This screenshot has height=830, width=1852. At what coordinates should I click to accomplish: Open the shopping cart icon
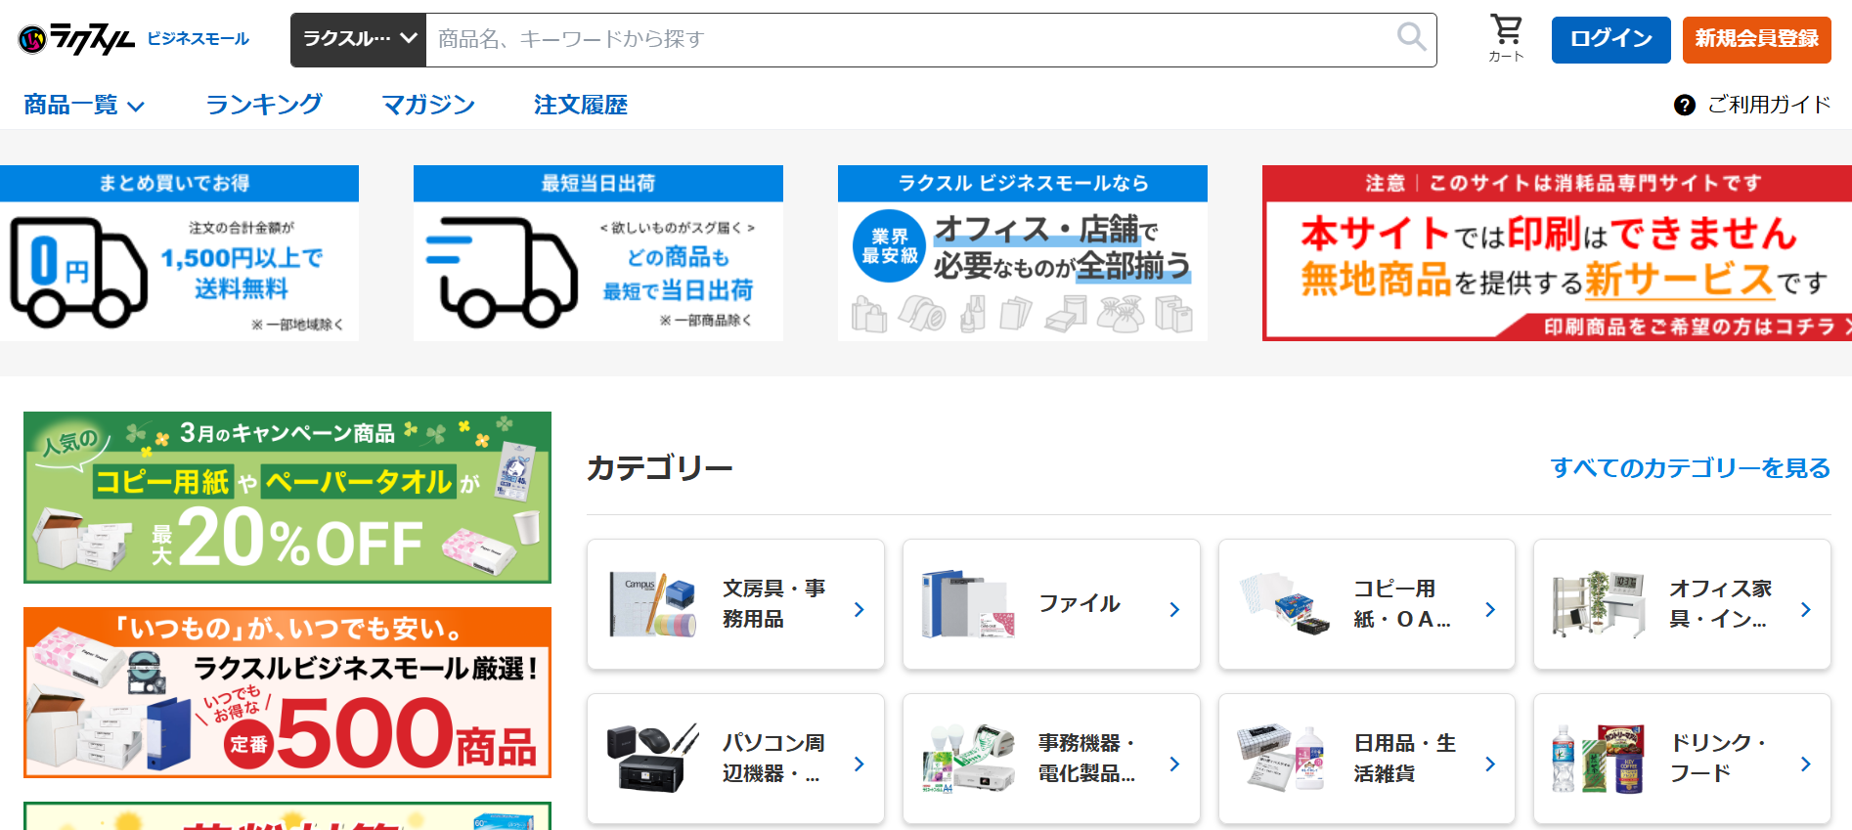pos(1506,30)
